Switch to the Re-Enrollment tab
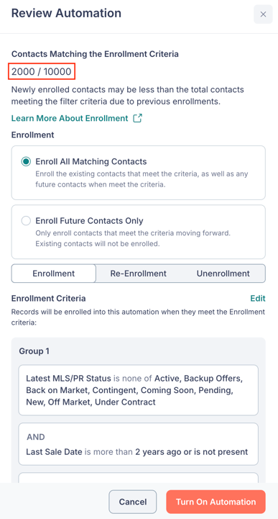Viewport: 278px width, 519px height. [x=139, y=274]
